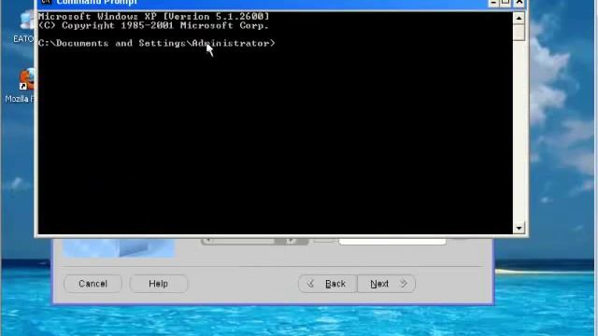This screenshot has height=336, width=598.
Task: Select the Mozilla Firefox desktop shortcut
Action: click(x=20, y=86)
